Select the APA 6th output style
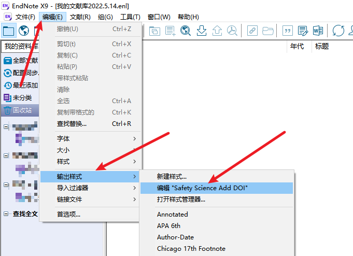Image resolution: width=353 pixels, height=256 pixels. 217,226
